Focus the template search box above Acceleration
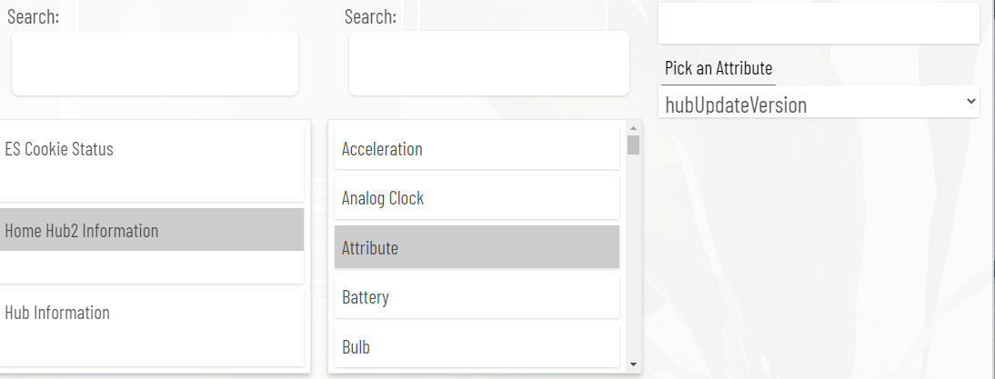The width and height of the screenshot is (995, 379). coord(488,63)
